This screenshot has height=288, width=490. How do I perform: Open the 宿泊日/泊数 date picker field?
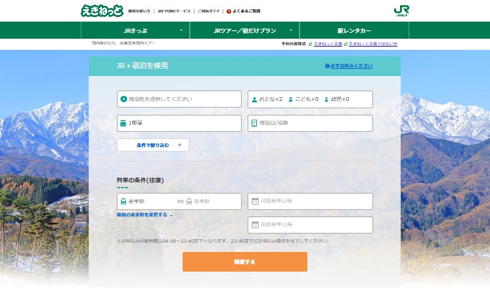click(x=310, y=123)
